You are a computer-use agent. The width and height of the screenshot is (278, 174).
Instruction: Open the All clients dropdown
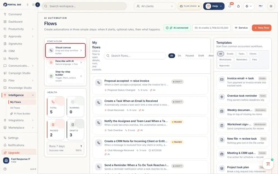click(155, 6)
